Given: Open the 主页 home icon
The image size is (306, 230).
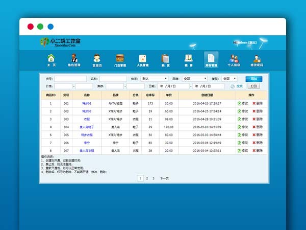Looking at the screenshot, I should click(51, 60).
